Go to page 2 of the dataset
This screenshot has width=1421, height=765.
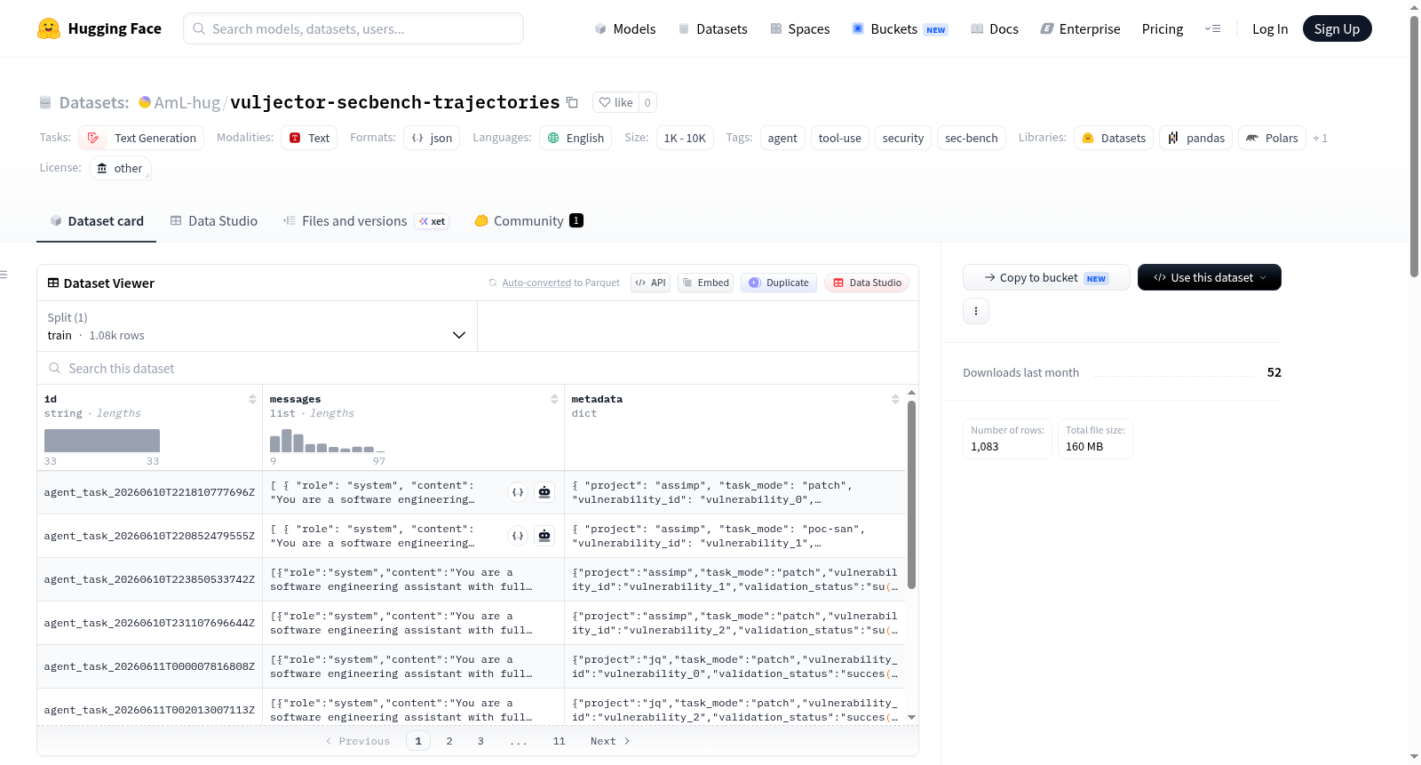(x=449, y=741)
